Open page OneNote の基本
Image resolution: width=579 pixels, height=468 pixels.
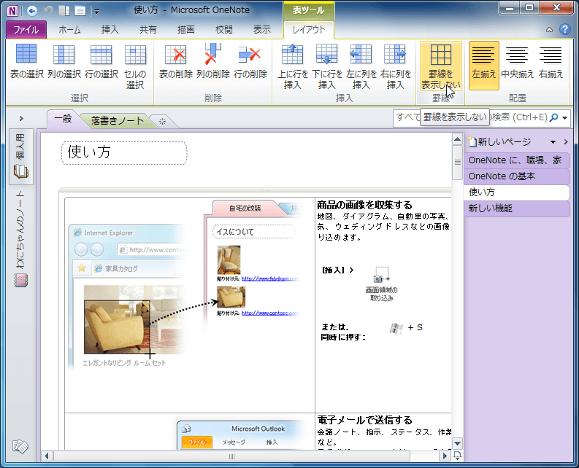coord(517,176)
